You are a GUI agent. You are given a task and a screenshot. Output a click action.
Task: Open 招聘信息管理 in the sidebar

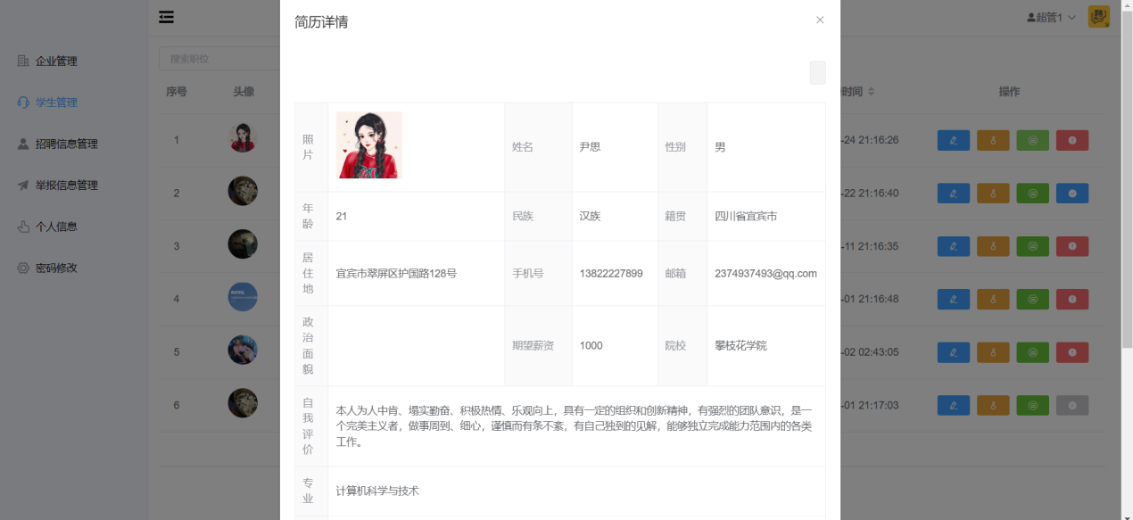point(67,144)
